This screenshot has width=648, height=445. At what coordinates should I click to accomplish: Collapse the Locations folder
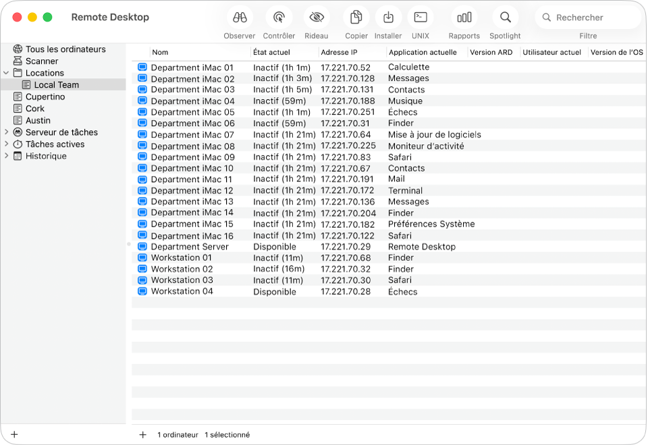click(x=7, y=73)
